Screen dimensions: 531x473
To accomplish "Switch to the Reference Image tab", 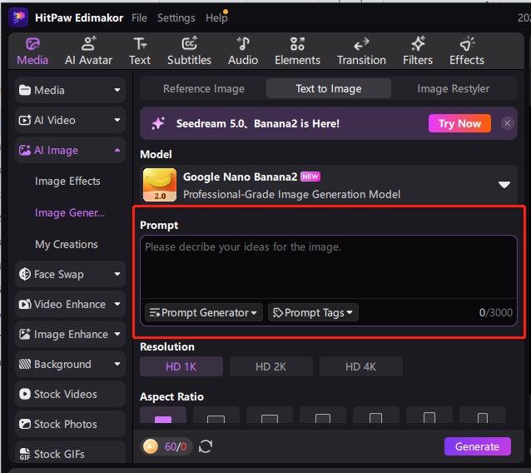I will [x=204, y=89].
